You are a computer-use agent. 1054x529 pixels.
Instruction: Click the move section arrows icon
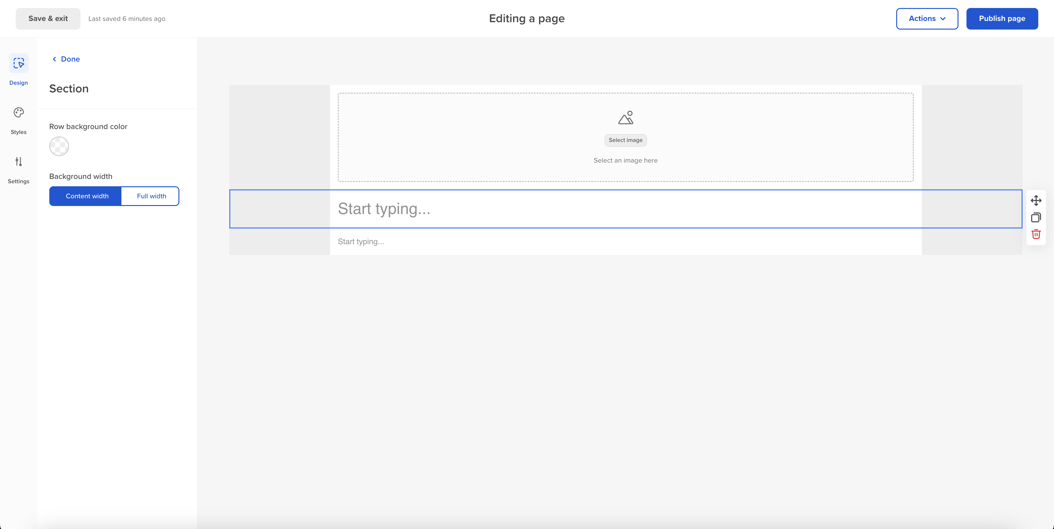click(x=1036, y=200)
